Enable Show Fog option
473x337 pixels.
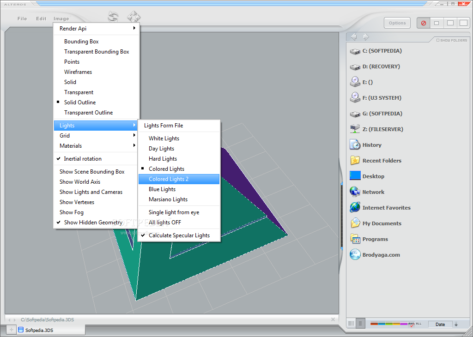96,212
